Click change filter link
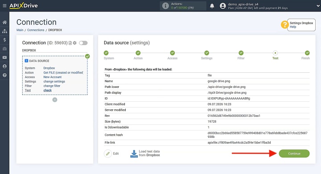 (52, 86)
